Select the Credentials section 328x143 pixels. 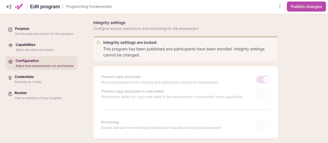pos(41,79)
